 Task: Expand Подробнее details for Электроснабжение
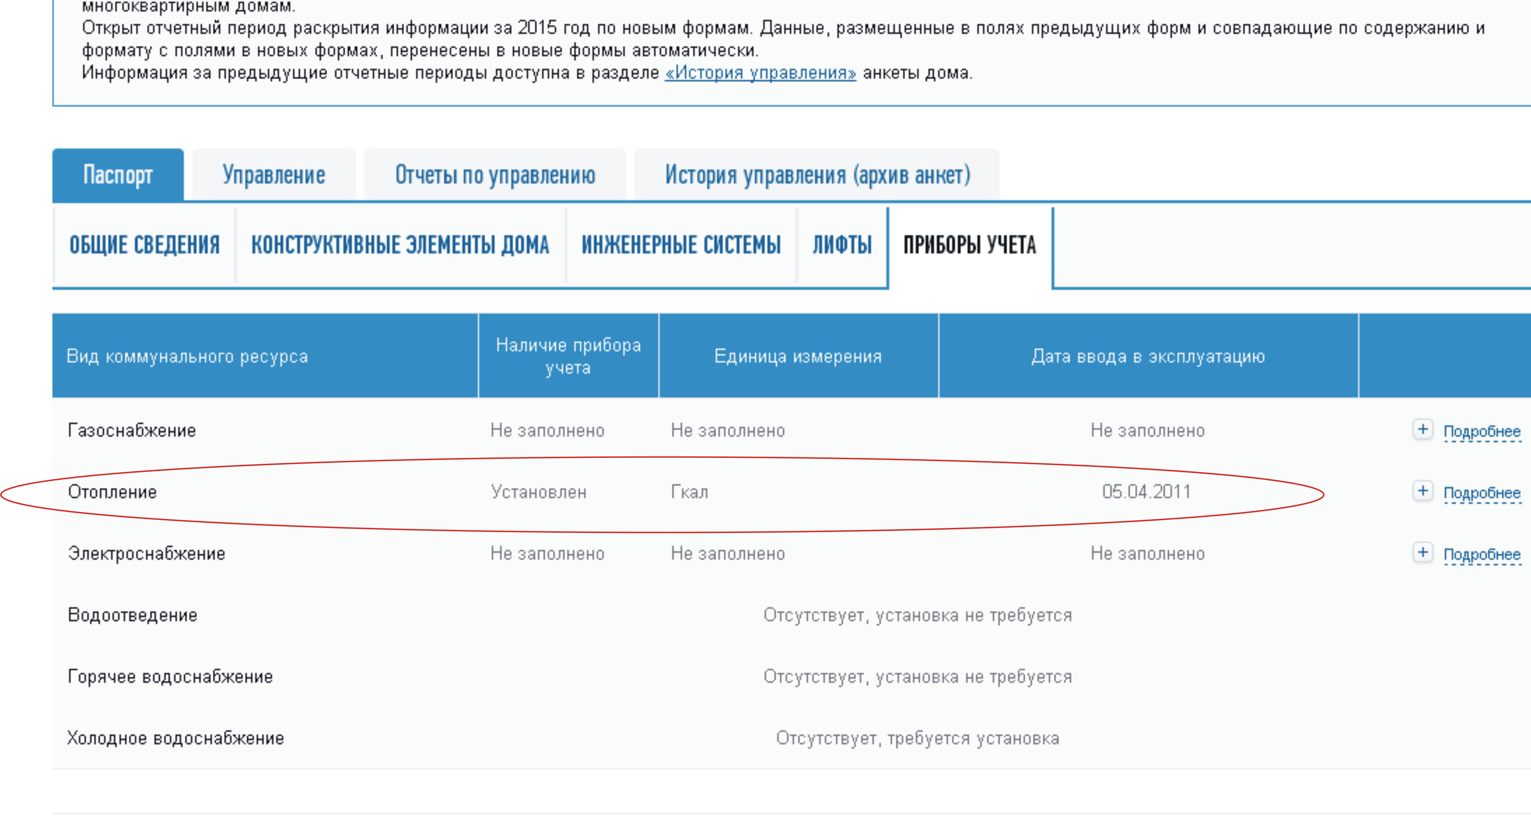click(x=1482, y=554)
